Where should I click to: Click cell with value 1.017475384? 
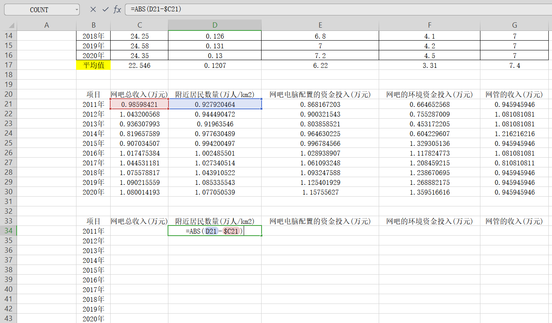(139, 153)
